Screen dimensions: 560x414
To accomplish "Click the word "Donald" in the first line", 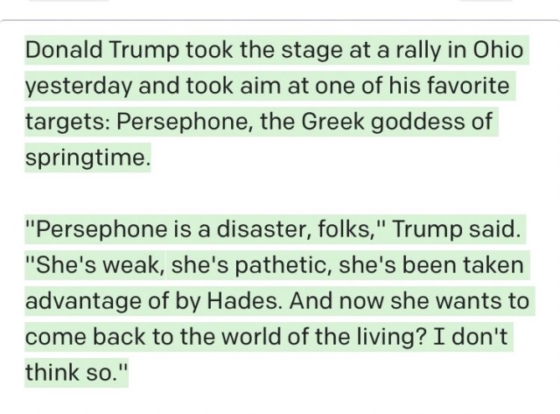I will click(x=63, y=50).
